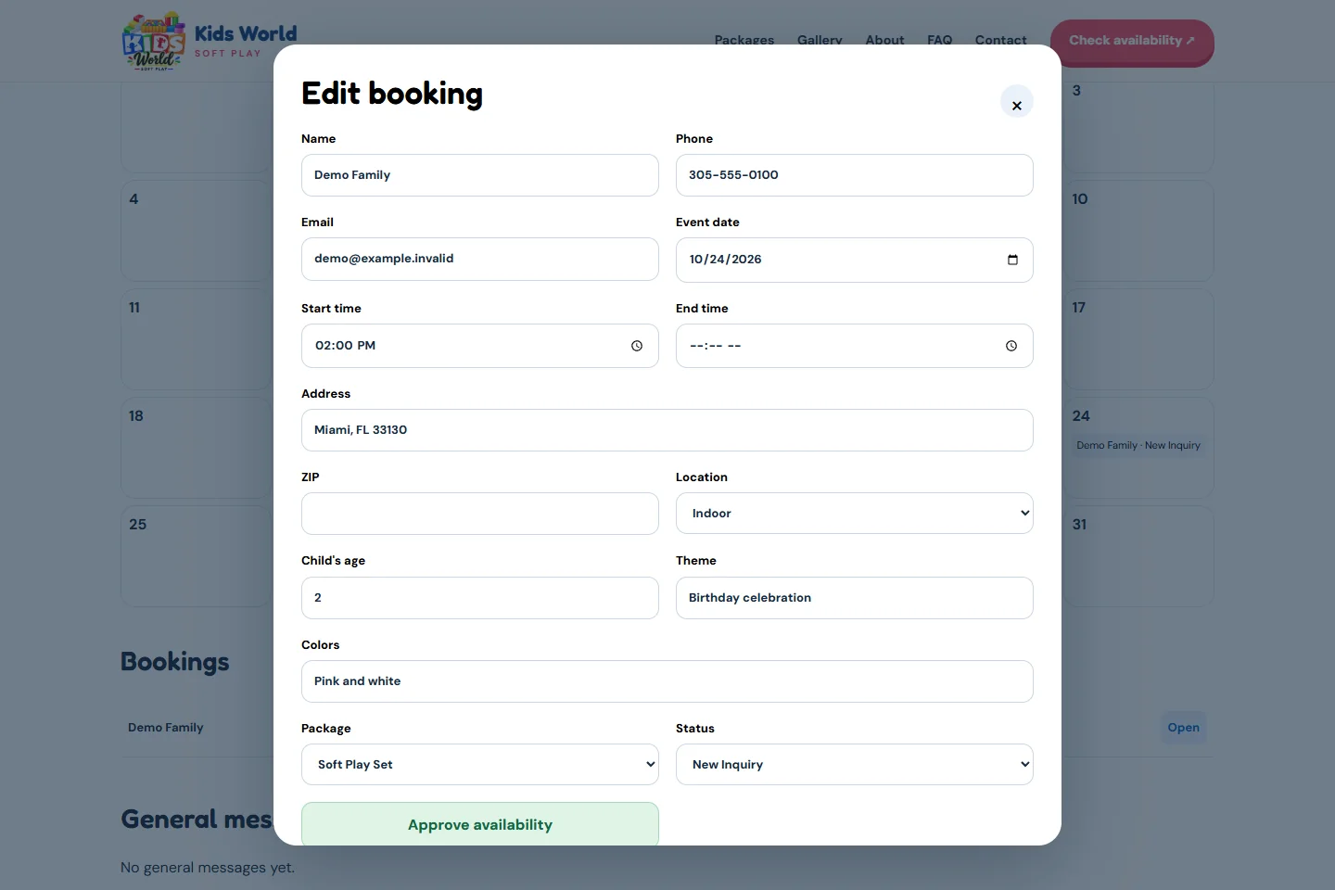Open the About nav link
The height and width of the screenshot is (890, 1335).
point(884,40)
